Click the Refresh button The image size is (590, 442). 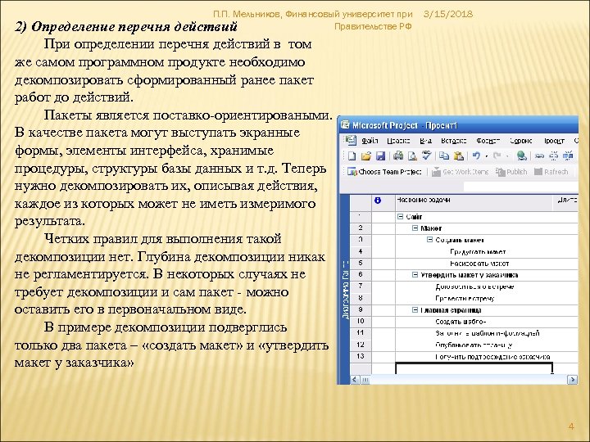coord(551,172)
